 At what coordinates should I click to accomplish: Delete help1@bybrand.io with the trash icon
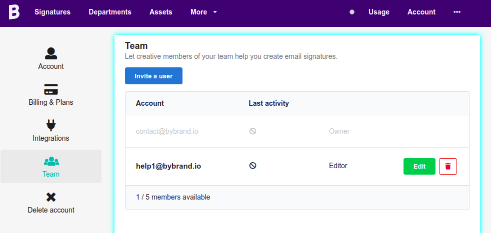pos(447,166)
